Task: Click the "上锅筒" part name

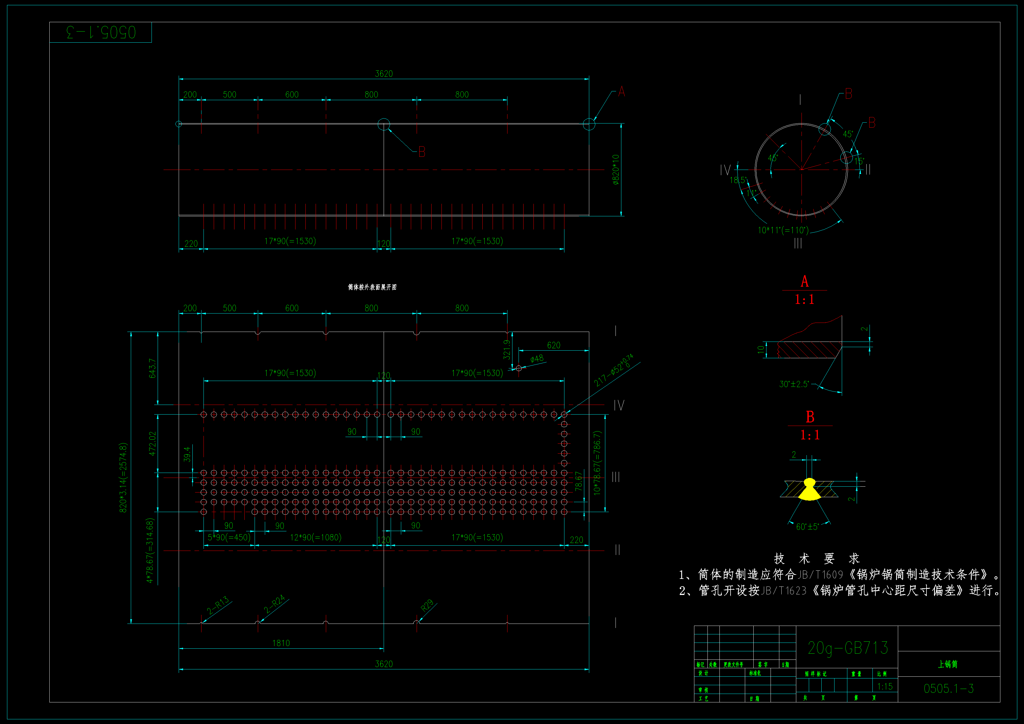Action: tap(948, 664)
